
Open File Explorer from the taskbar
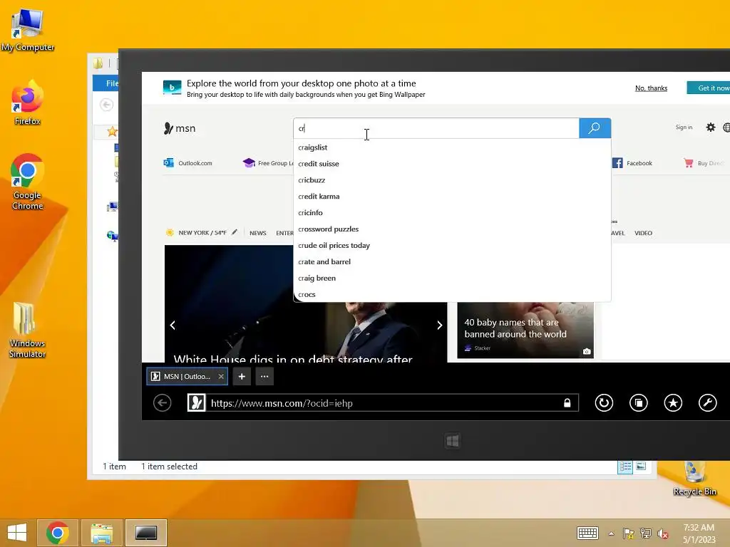click(x=101, y=533)
